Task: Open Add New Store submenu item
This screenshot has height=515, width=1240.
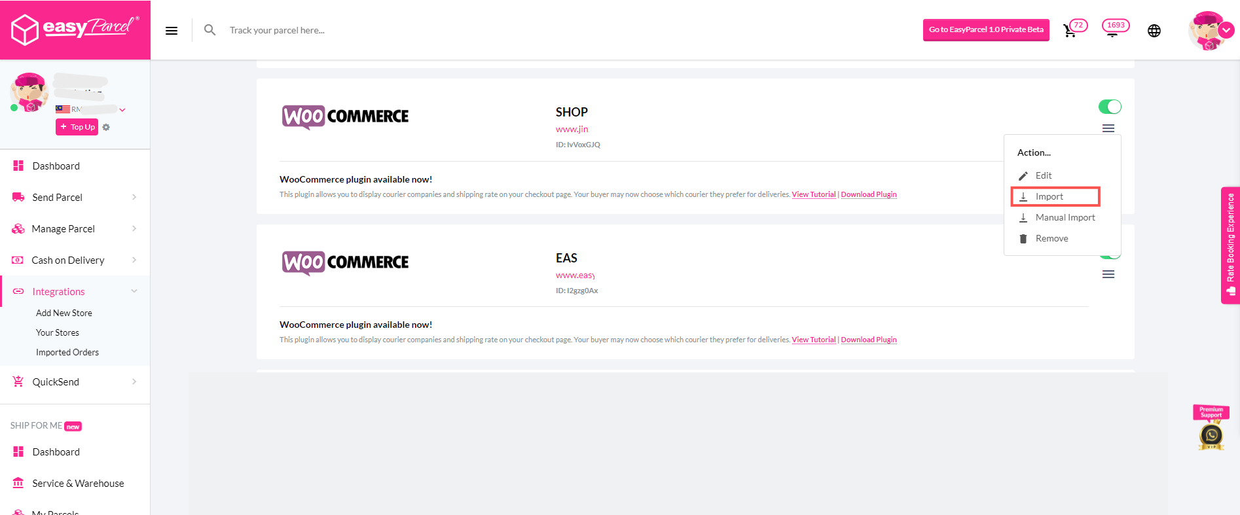Action: (64, 313)
